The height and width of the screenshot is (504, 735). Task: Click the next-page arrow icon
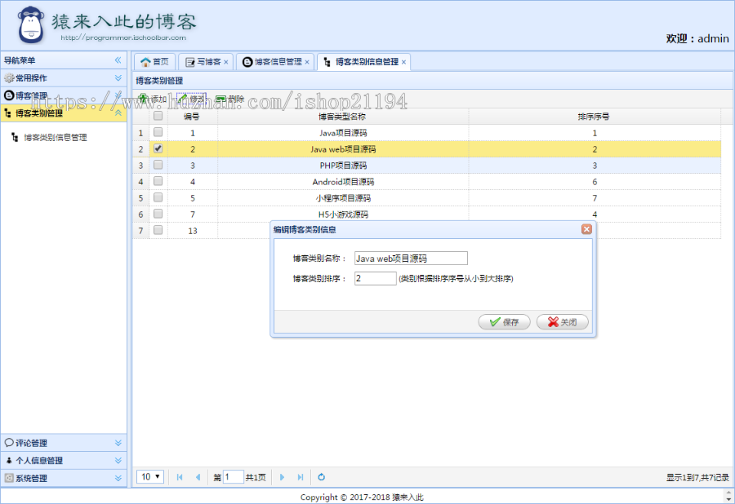282,476
